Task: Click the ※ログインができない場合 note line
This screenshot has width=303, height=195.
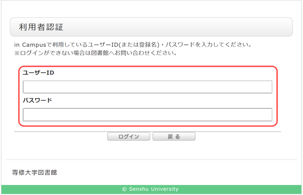Action: [95, 53]
